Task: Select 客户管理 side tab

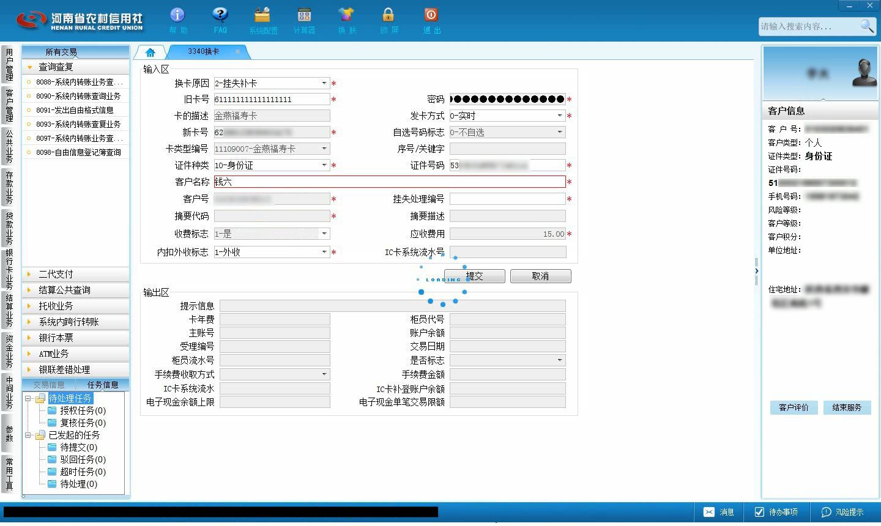Action: [x=9, y=105]
